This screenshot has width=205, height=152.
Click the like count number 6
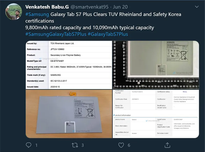[x=129, y=145]
